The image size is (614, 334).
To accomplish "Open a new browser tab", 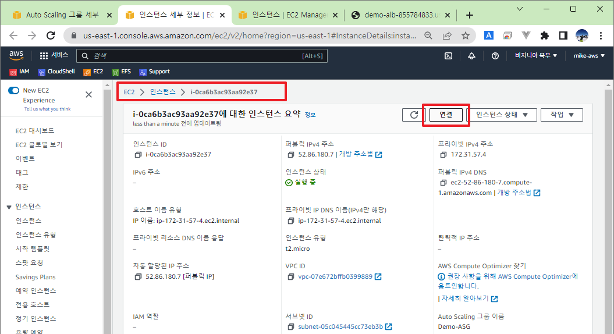I will tap(470, 15).
